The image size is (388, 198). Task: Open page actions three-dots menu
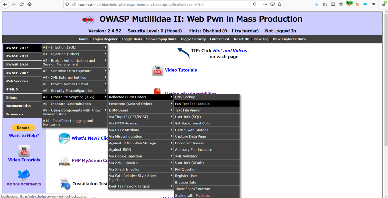coord(265,4)
